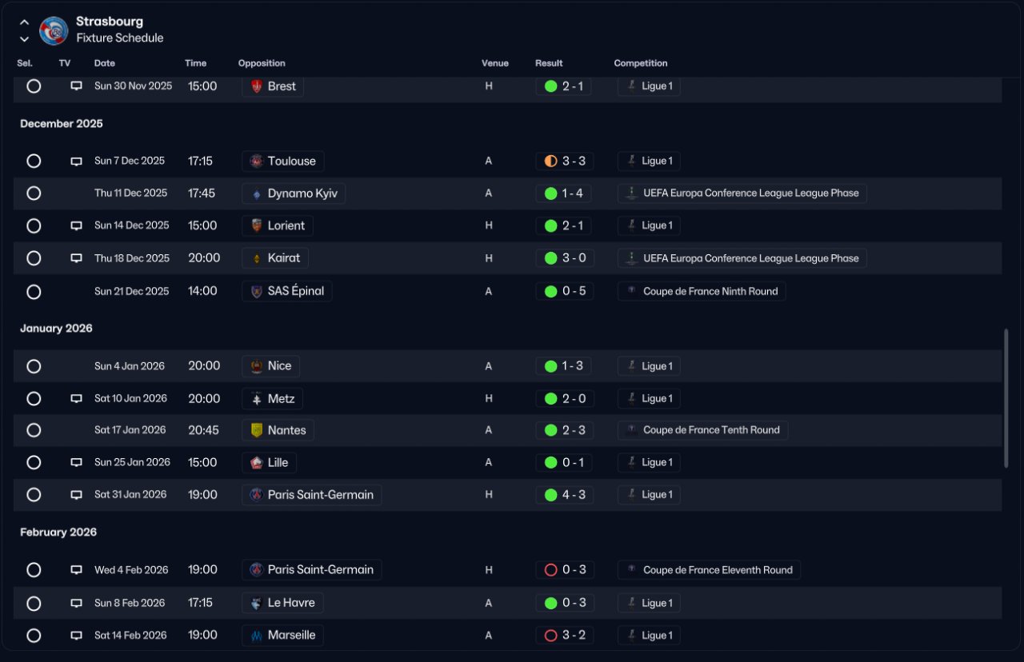Screen dimensions: 1024x662
Task: Sort by the Date column header
Action: coord(104,63)
